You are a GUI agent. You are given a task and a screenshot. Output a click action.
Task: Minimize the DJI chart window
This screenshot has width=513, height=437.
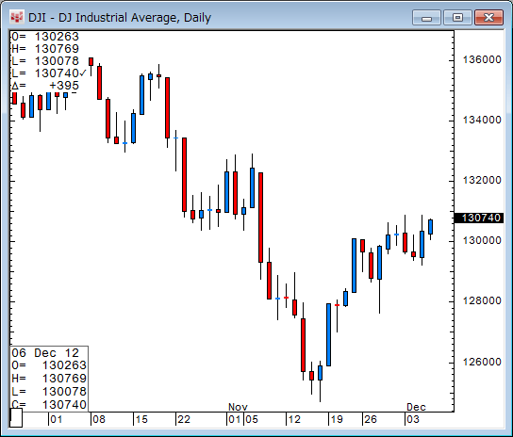[426, 17]
